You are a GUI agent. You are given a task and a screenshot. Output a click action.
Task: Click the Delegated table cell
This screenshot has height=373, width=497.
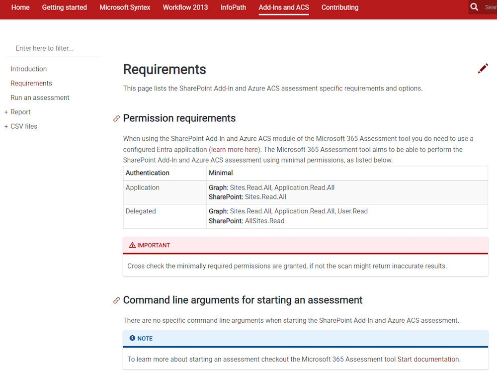coord(165,216)
